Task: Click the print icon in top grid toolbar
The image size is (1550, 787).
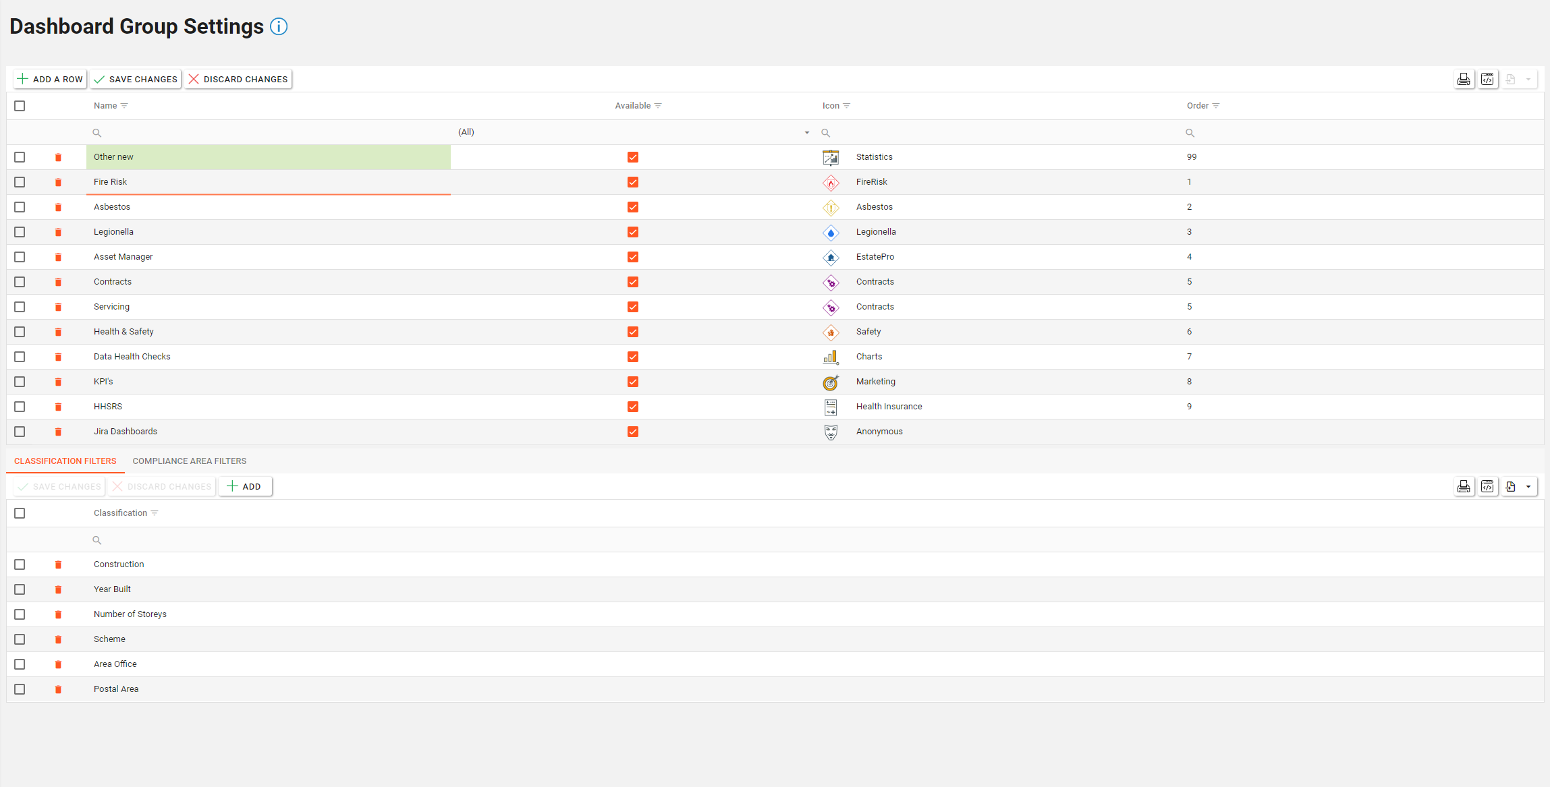Action: pos(1463,80)
